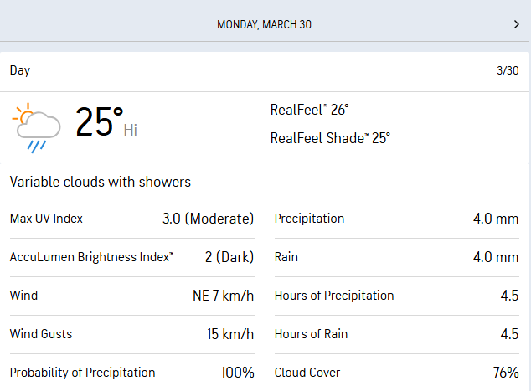Click the 100% precipitation probability value
Image resolution: width=531 pixels, height=391 pixels.
click(x=238, y=373)
